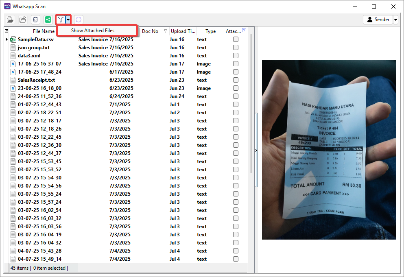Click the image icon of 17-06-25 16_37_07
The image size is (404, 277).
pos(13,64)
